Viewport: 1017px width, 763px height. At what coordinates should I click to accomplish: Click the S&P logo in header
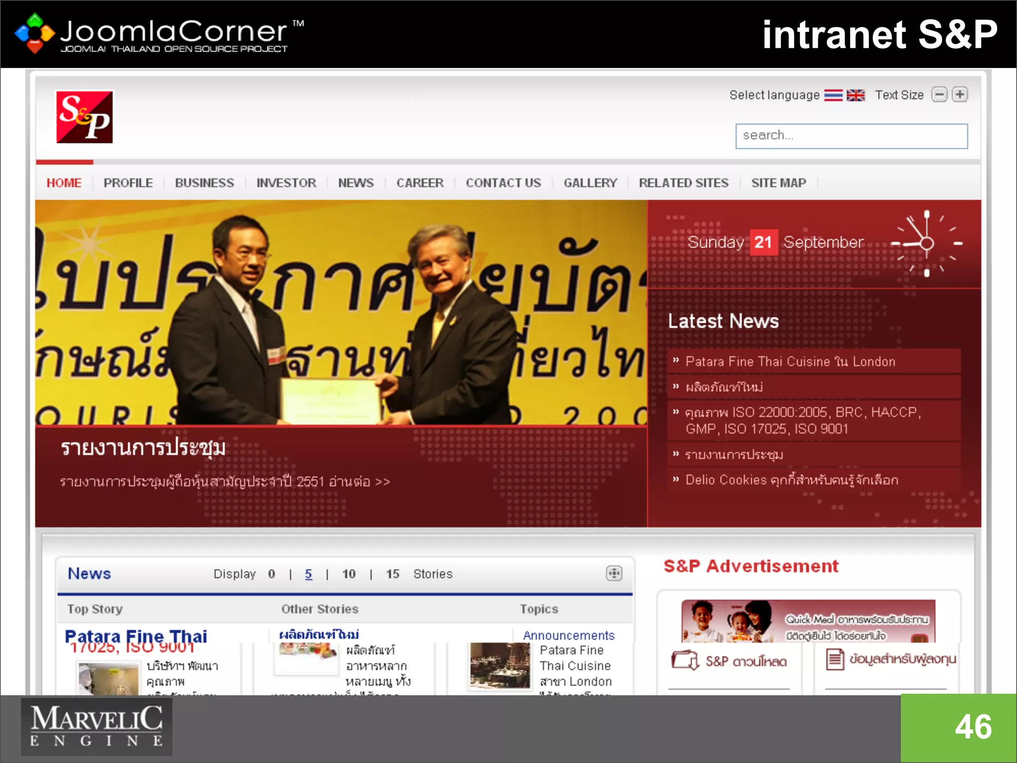click(84, 117)
